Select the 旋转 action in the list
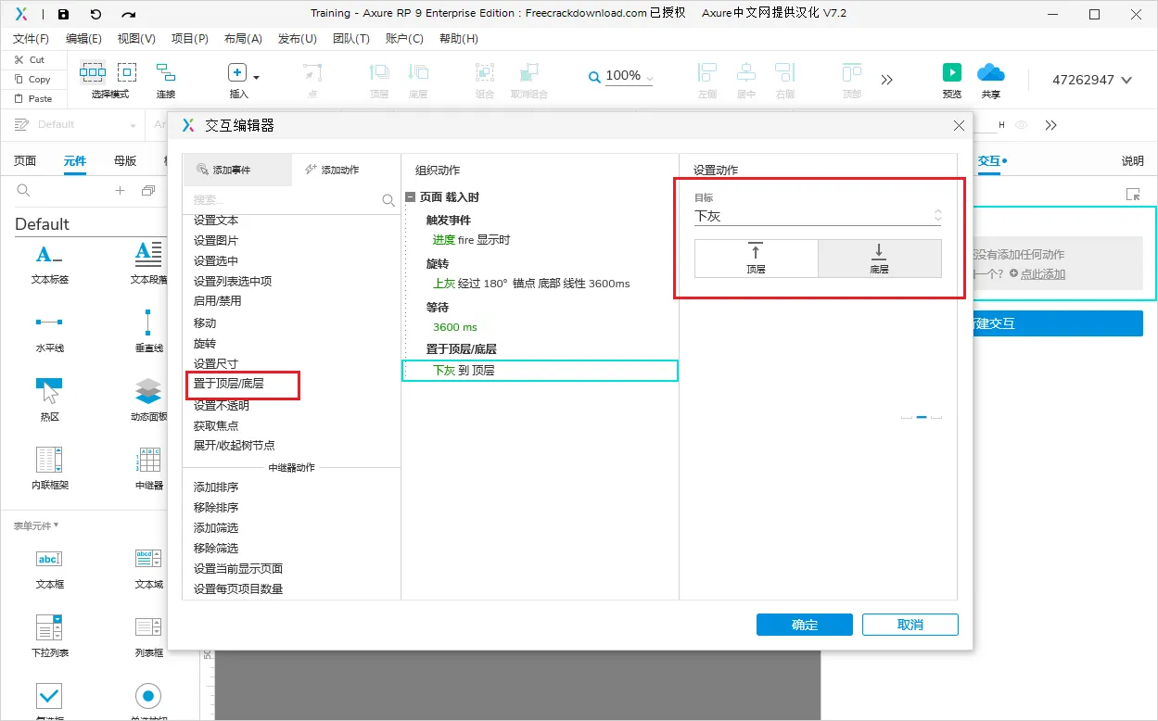1158x721 pixels. point(205,343)
